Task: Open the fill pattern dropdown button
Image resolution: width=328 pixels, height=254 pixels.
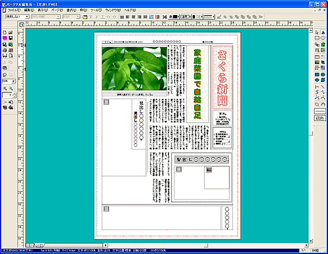Action: 197,17
